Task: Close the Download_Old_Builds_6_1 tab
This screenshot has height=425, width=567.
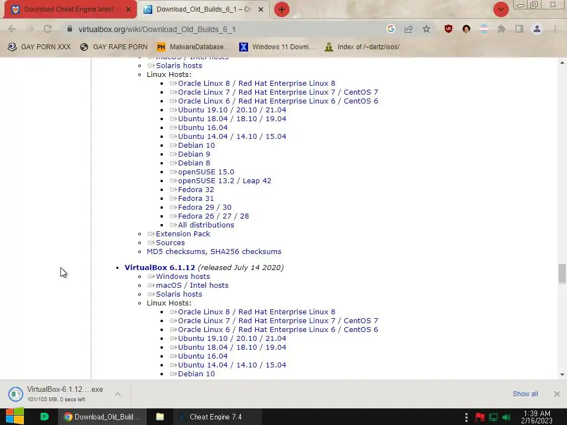Action: click(261, 9)
